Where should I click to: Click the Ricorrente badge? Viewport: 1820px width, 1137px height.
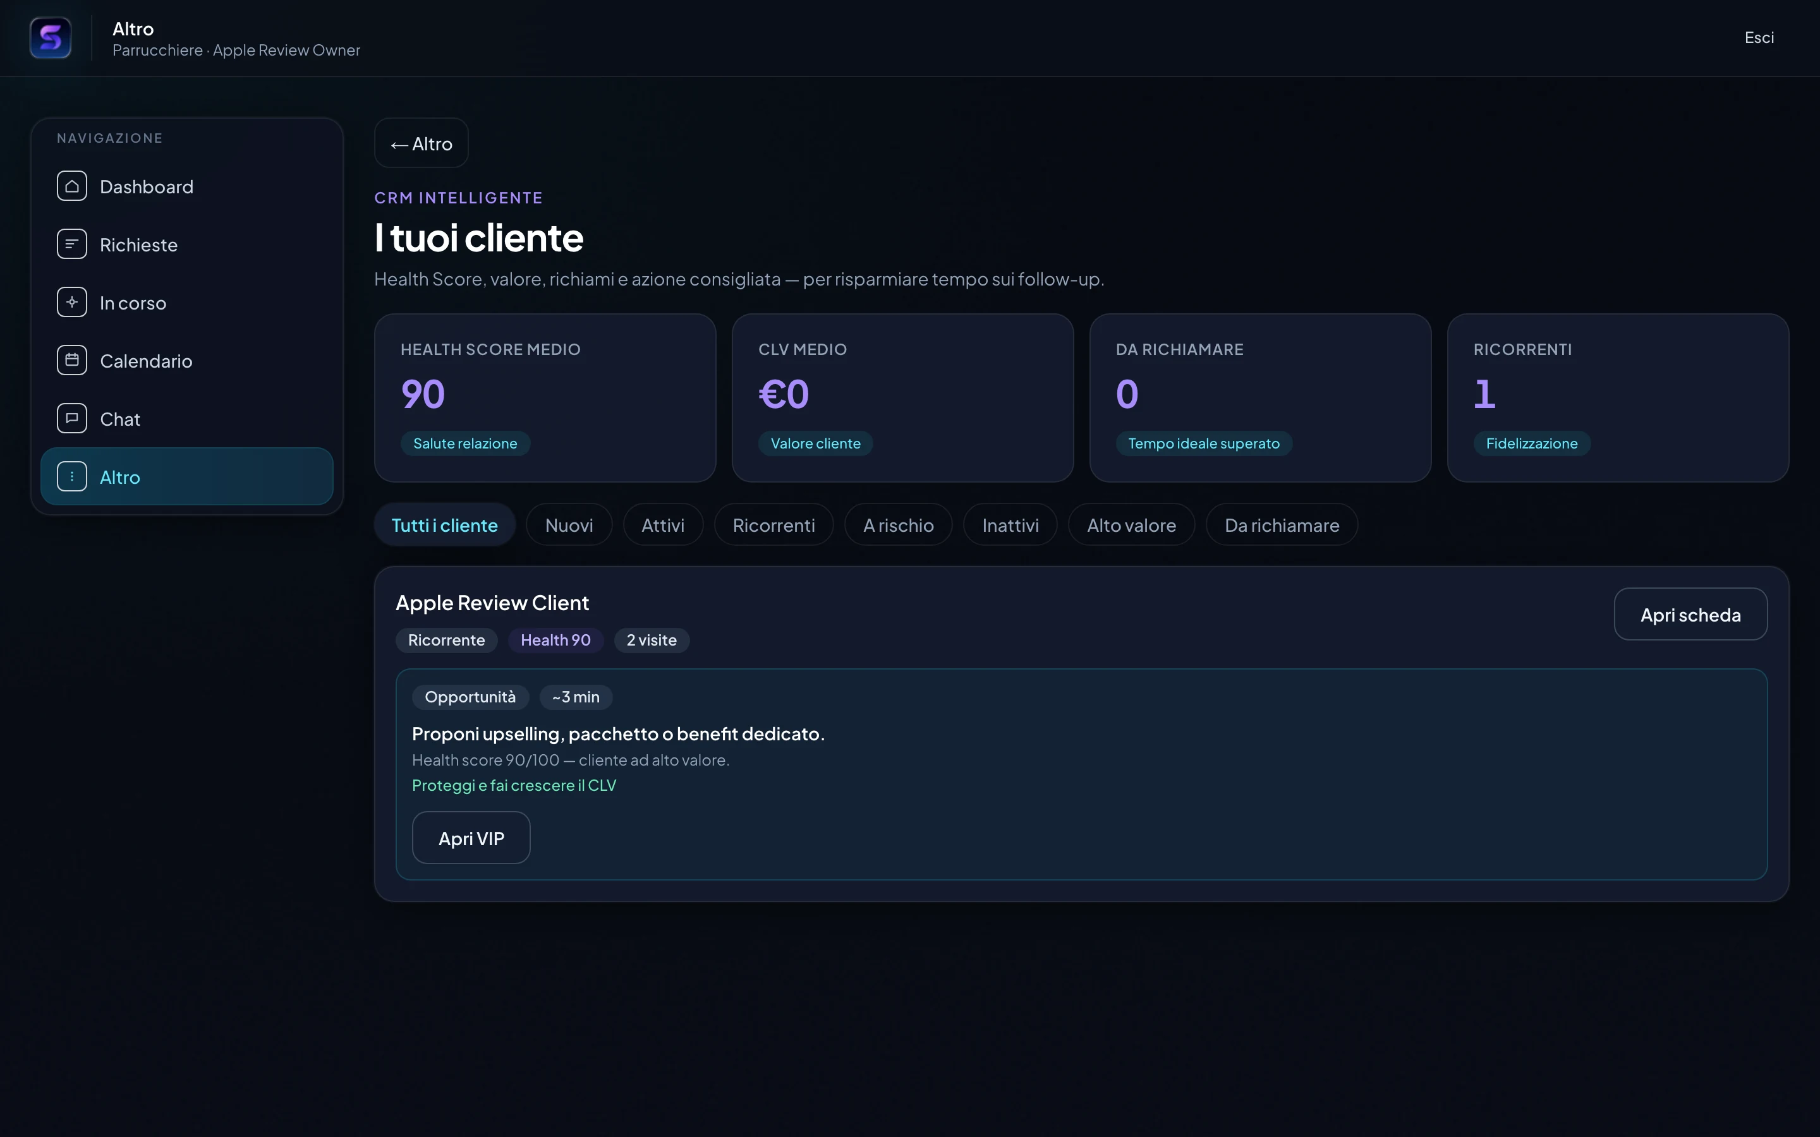[446, 640]
